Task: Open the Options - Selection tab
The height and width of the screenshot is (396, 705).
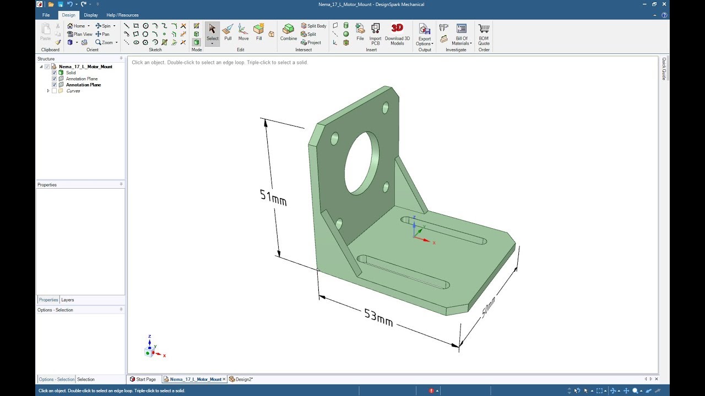Action: (x=56, y=379)
